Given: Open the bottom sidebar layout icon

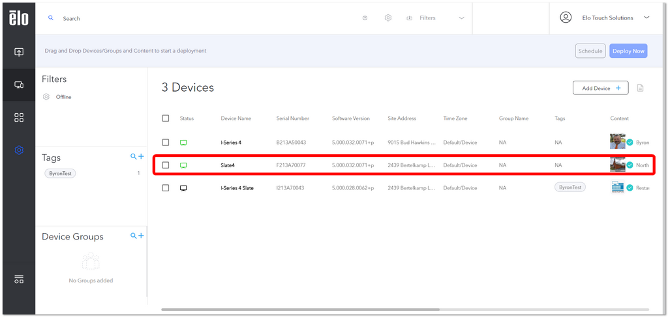Looking at the screenshot, I should pos(19,279).
